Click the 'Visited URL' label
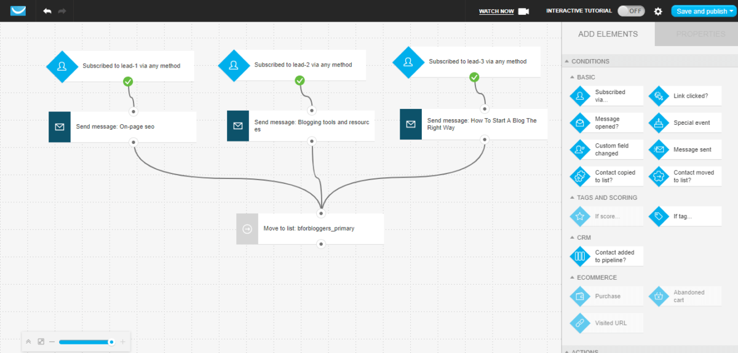 [611, 323]
